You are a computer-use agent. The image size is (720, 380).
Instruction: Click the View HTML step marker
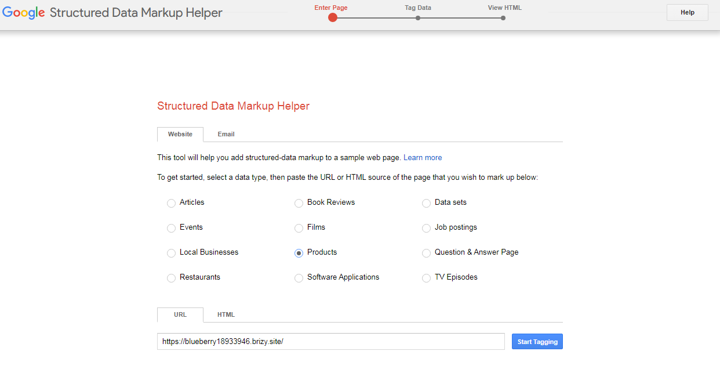[503, 18]
